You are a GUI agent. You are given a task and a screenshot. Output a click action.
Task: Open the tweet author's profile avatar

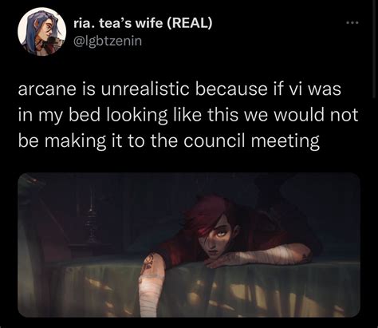42,32
